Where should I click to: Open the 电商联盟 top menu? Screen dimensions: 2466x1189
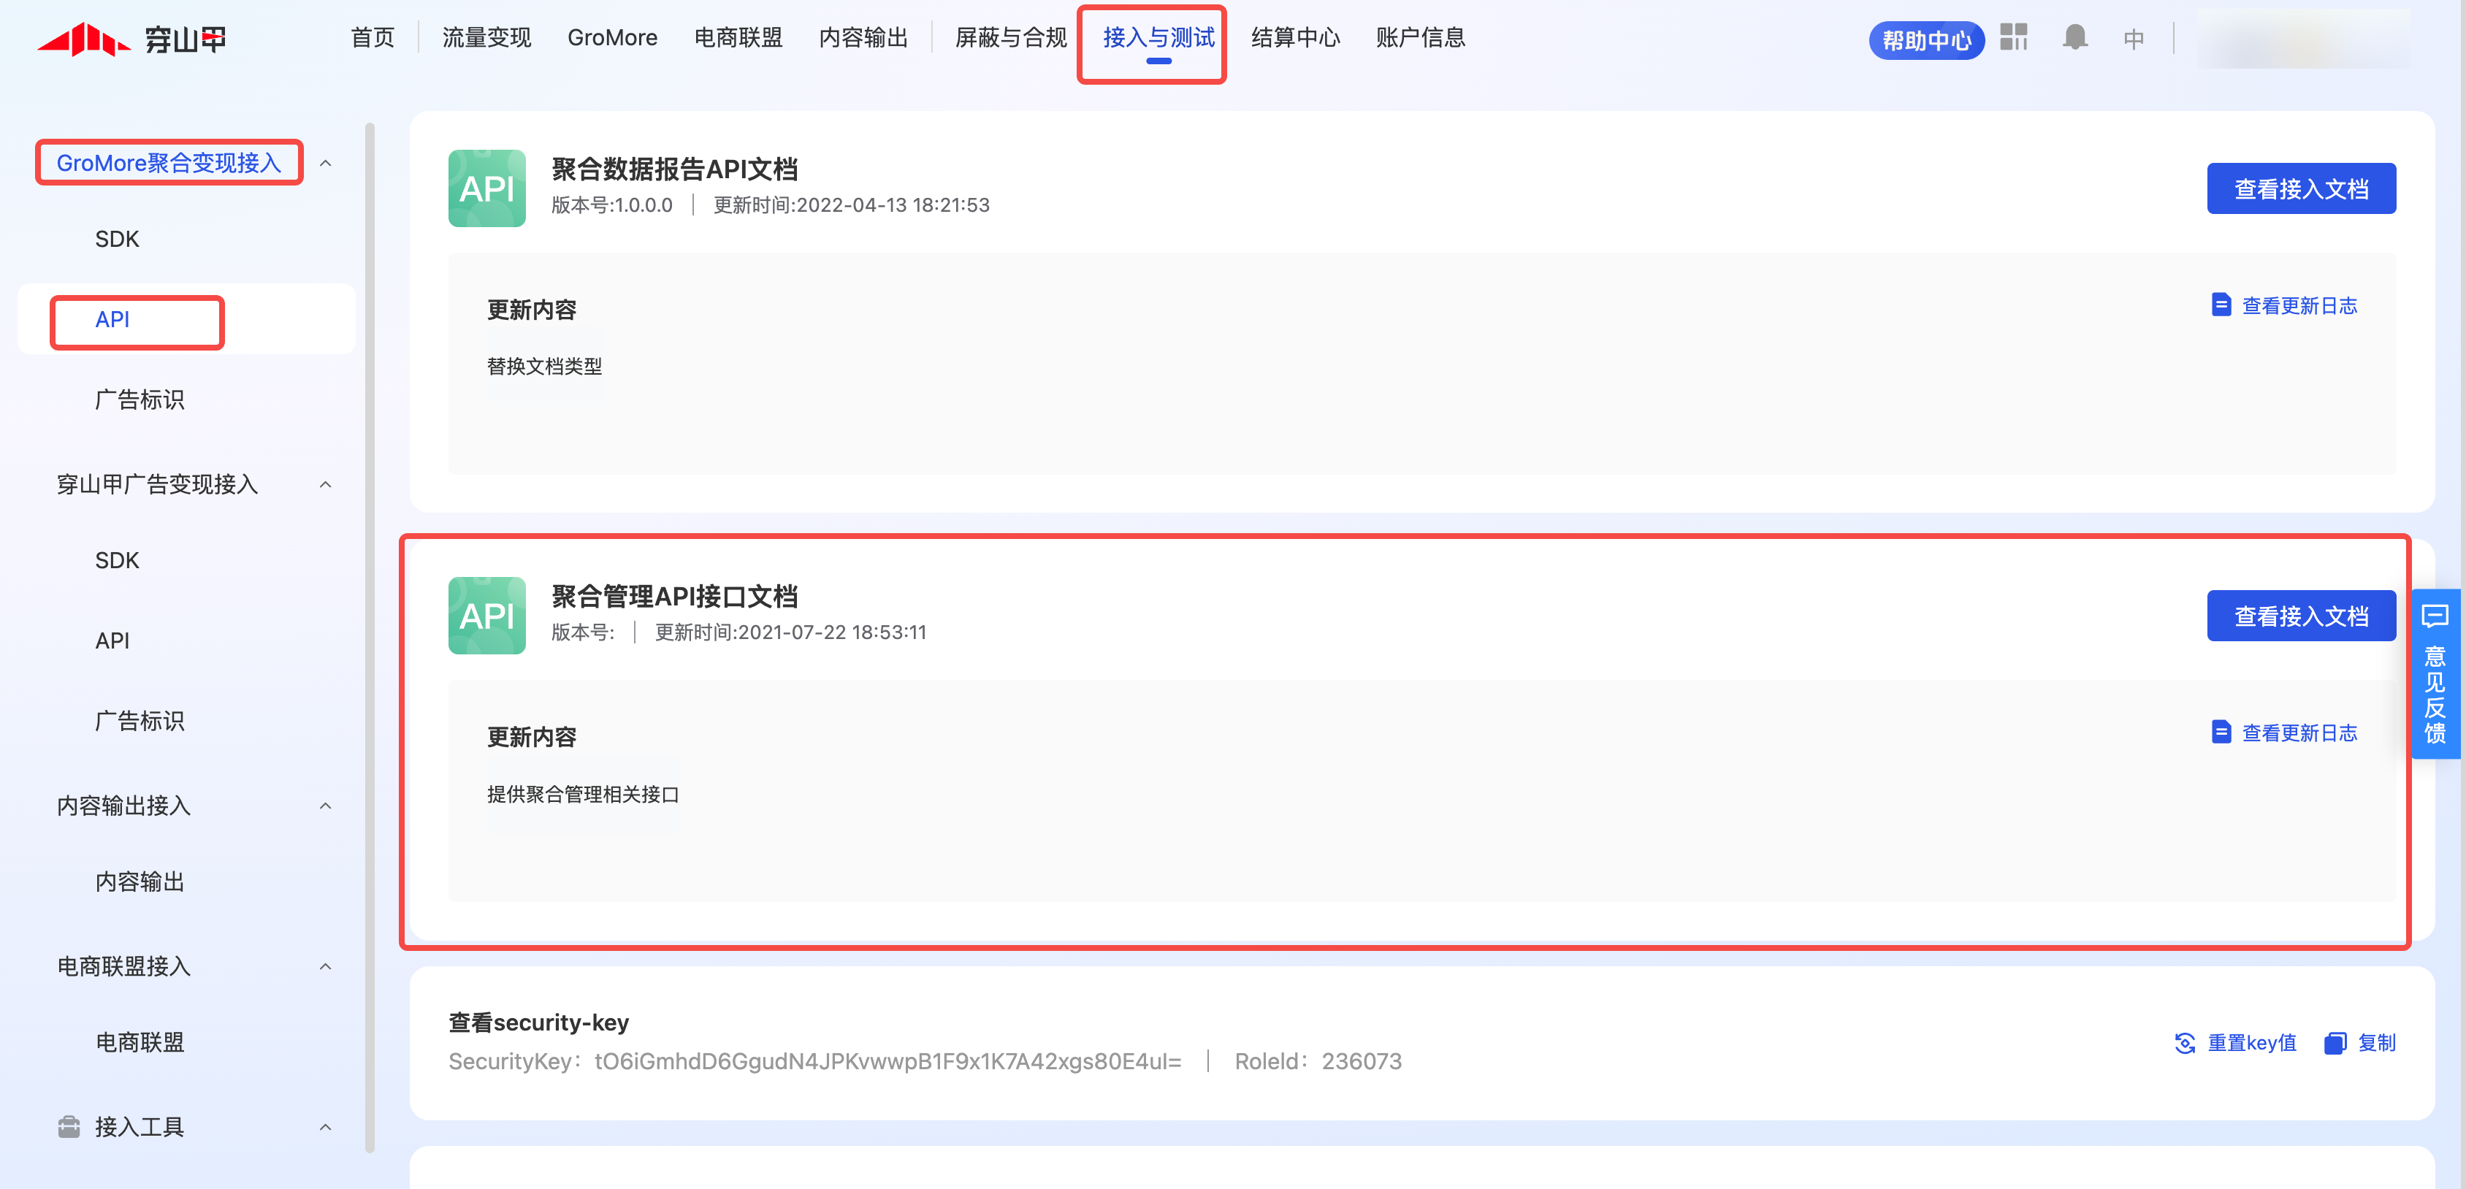coord(738,37)
